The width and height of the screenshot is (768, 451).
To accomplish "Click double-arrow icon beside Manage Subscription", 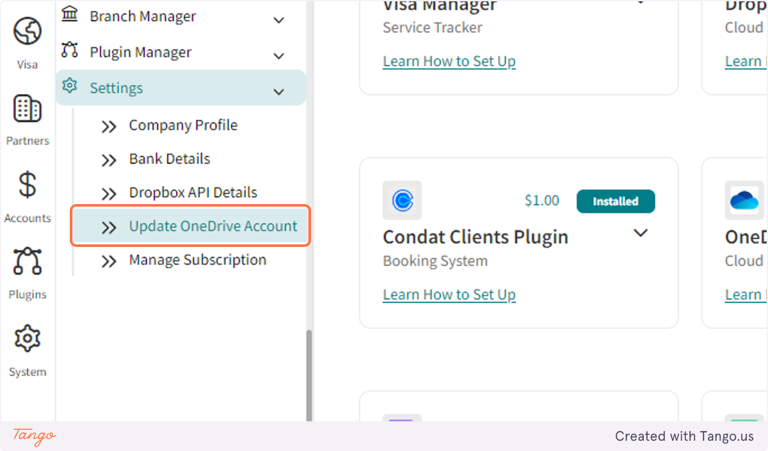I will (x=109, y=261).
